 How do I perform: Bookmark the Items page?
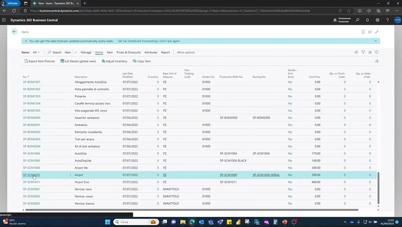363,32
